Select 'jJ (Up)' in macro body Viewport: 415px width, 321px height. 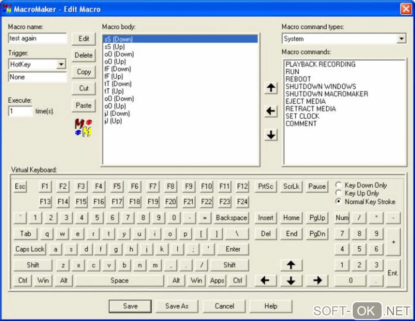[x=180, y=121]
